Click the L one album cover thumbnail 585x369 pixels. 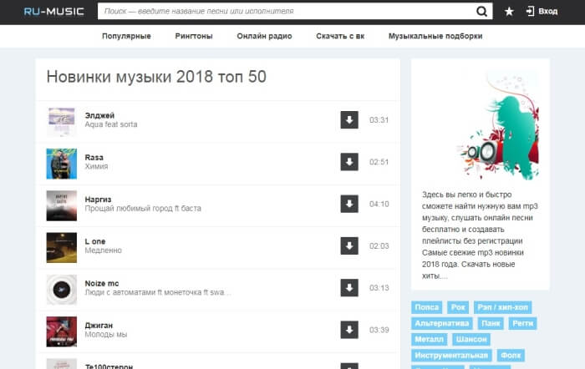(62, 247)
